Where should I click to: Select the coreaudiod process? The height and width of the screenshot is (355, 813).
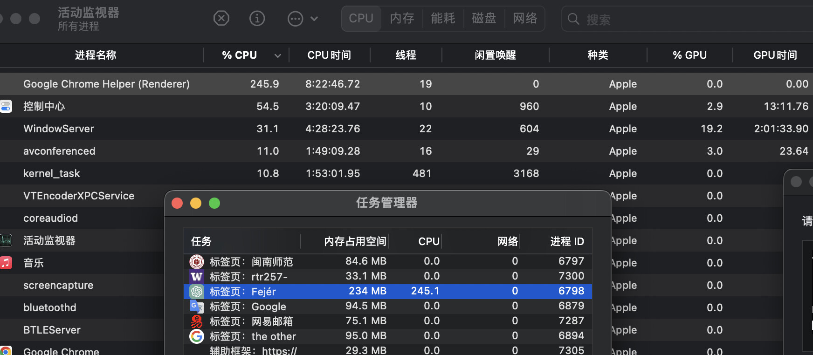[50, 218]
